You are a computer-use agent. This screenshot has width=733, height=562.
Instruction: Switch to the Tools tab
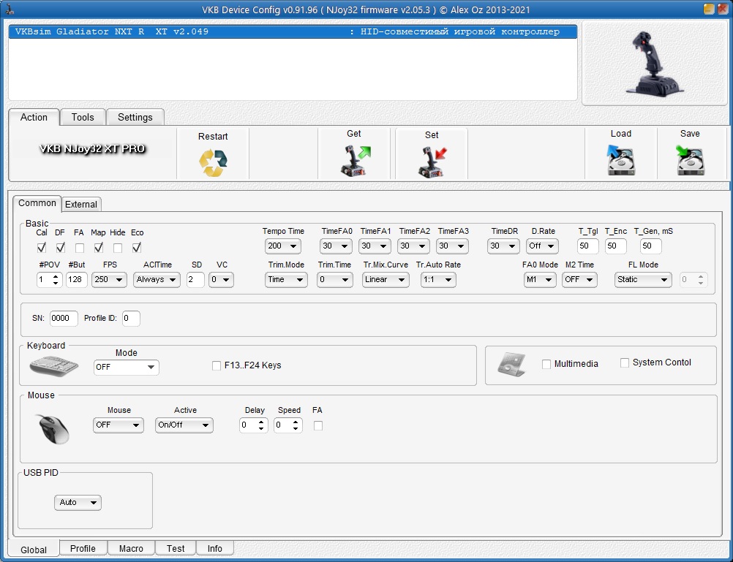(83, 117)
